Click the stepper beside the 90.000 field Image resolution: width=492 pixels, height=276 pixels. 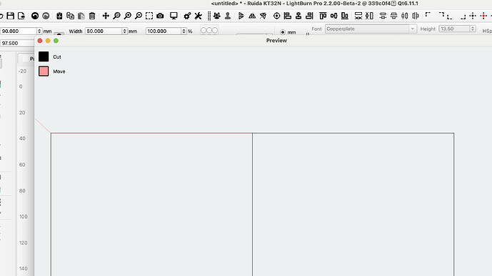(x=39, y=31)
